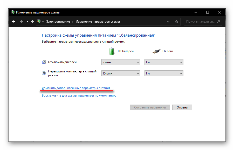
Task: Open display-off battery dropdown showing 5 мин
Action: pos(121,62)
